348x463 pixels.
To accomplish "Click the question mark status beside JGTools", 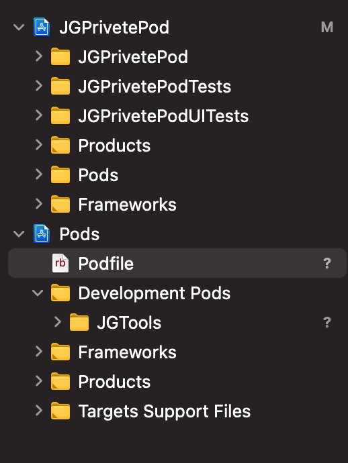I will pos(327,322).
